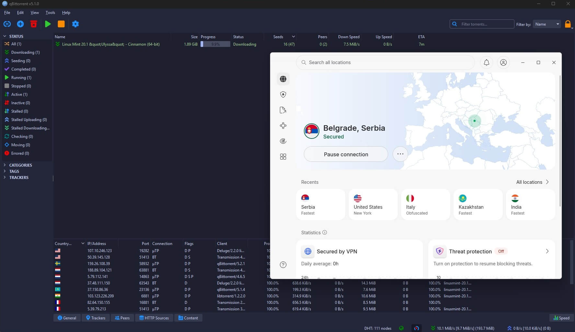Open All locations chevron link

coord(547,182)
